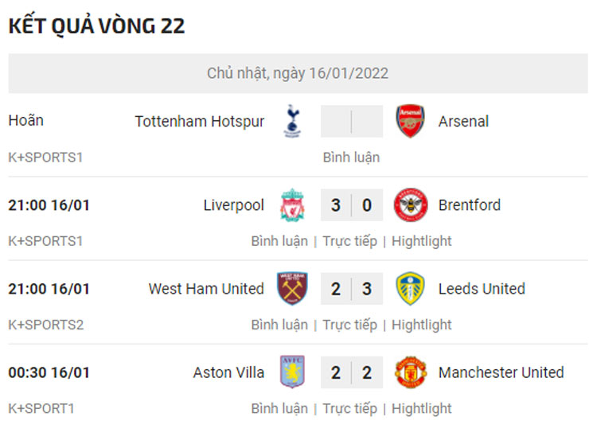Open Trực tiếp link for Liverpool match

[x=349, y=241]
